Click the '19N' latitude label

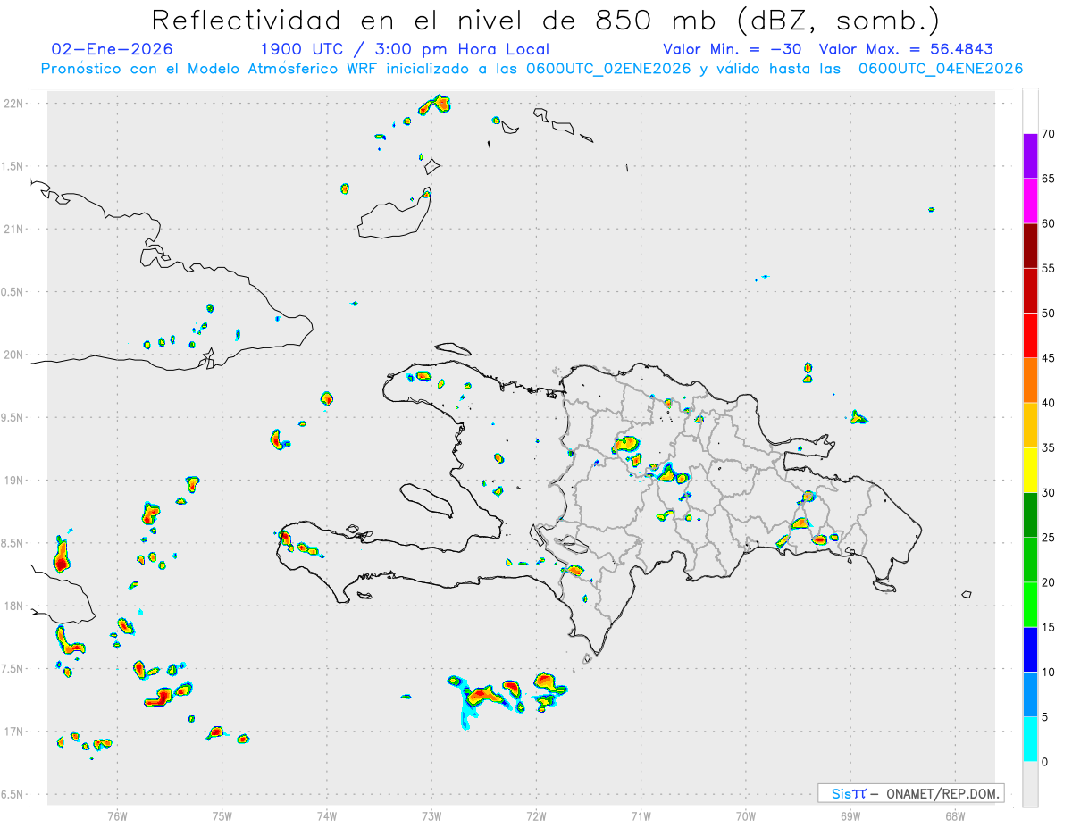(x=15, y=481)
